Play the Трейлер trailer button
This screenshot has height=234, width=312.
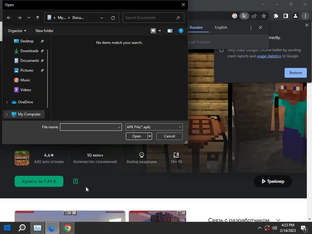coord(273,181)
